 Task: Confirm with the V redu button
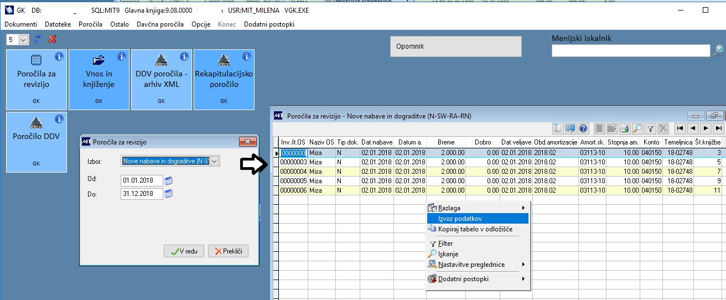pos(184,251)
